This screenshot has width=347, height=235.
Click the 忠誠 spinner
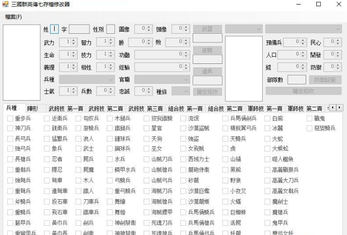coord(144,91)
